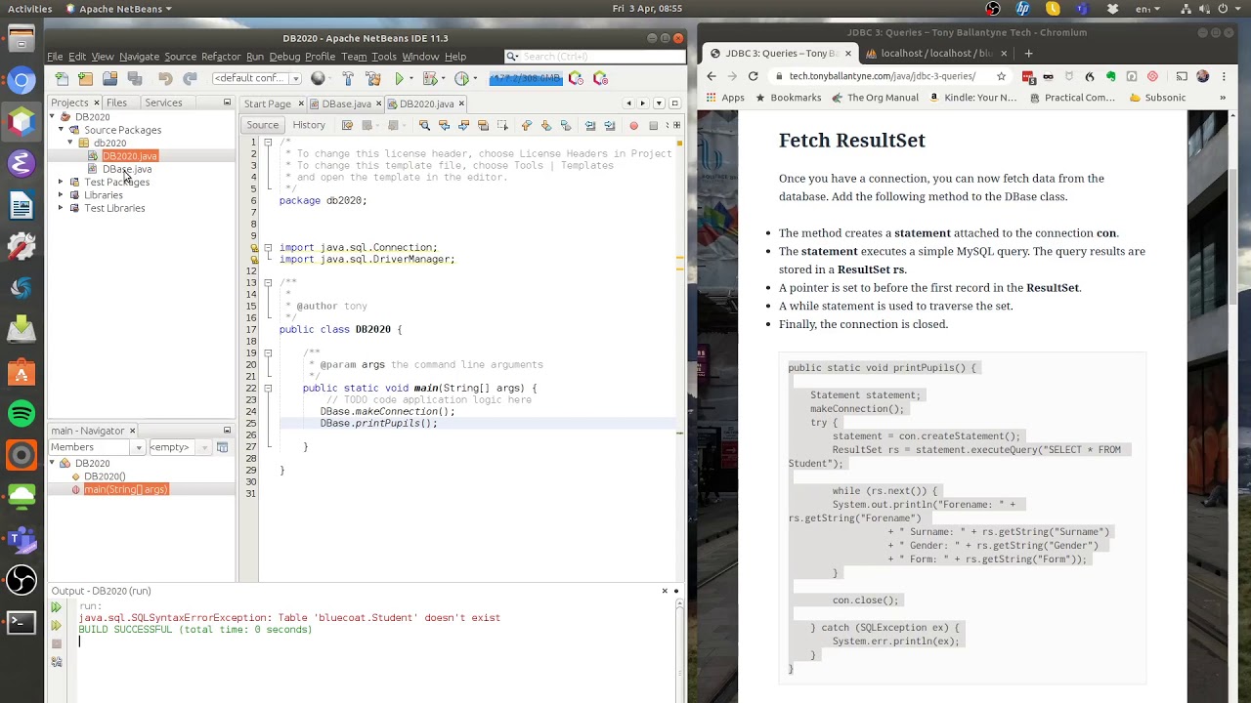
Task: Click the Chromium back arrow button
Action: point(711,76)
